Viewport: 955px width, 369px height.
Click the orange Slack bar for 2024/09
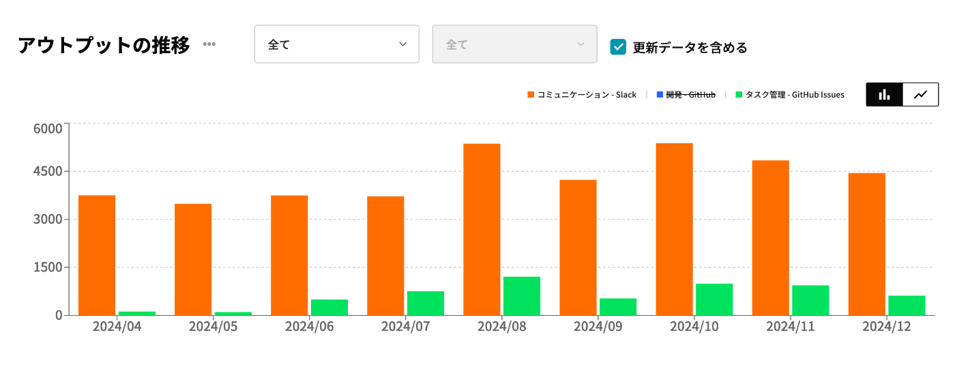tap(578, 248)
